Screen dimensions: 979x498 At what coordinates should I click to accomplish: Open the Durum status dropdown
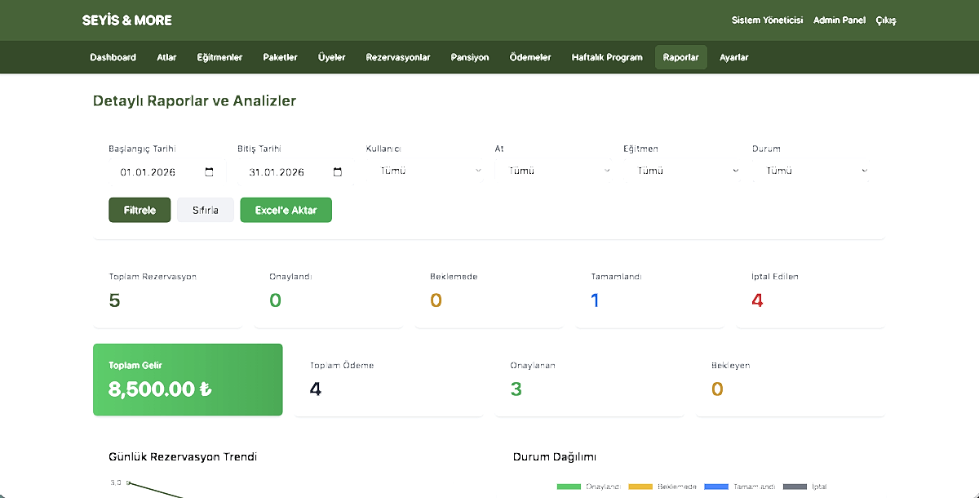tap(816, 171)
